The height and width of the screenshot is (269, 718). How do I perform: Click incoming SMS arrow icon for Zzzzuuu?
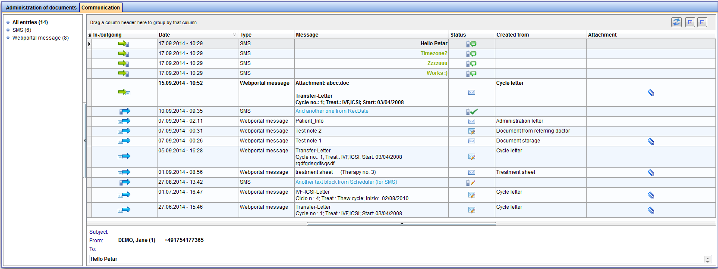[123, 63]
